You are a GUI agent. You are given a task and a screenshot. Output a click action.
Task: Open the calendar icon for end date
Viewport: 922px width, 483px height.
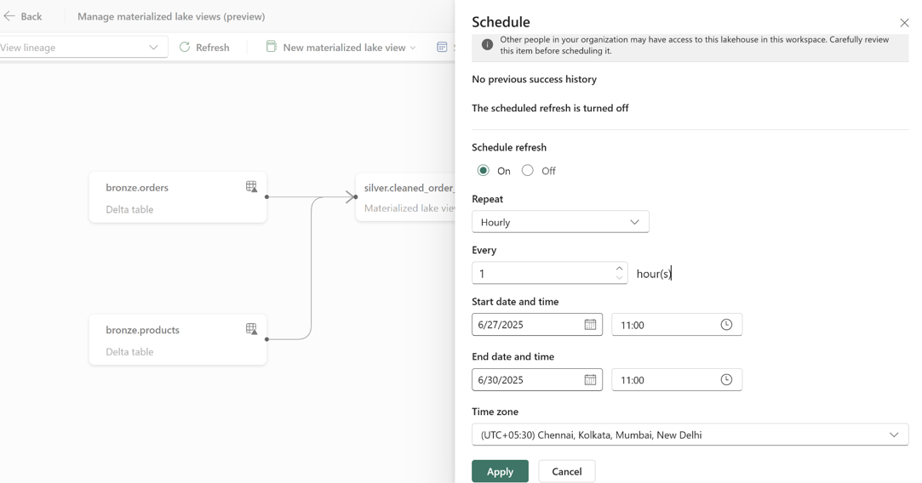590,379
